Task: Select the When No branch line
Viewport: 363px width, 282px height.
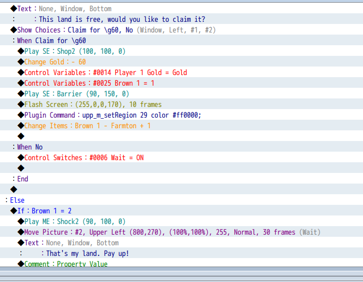Action: coord(182,147)
